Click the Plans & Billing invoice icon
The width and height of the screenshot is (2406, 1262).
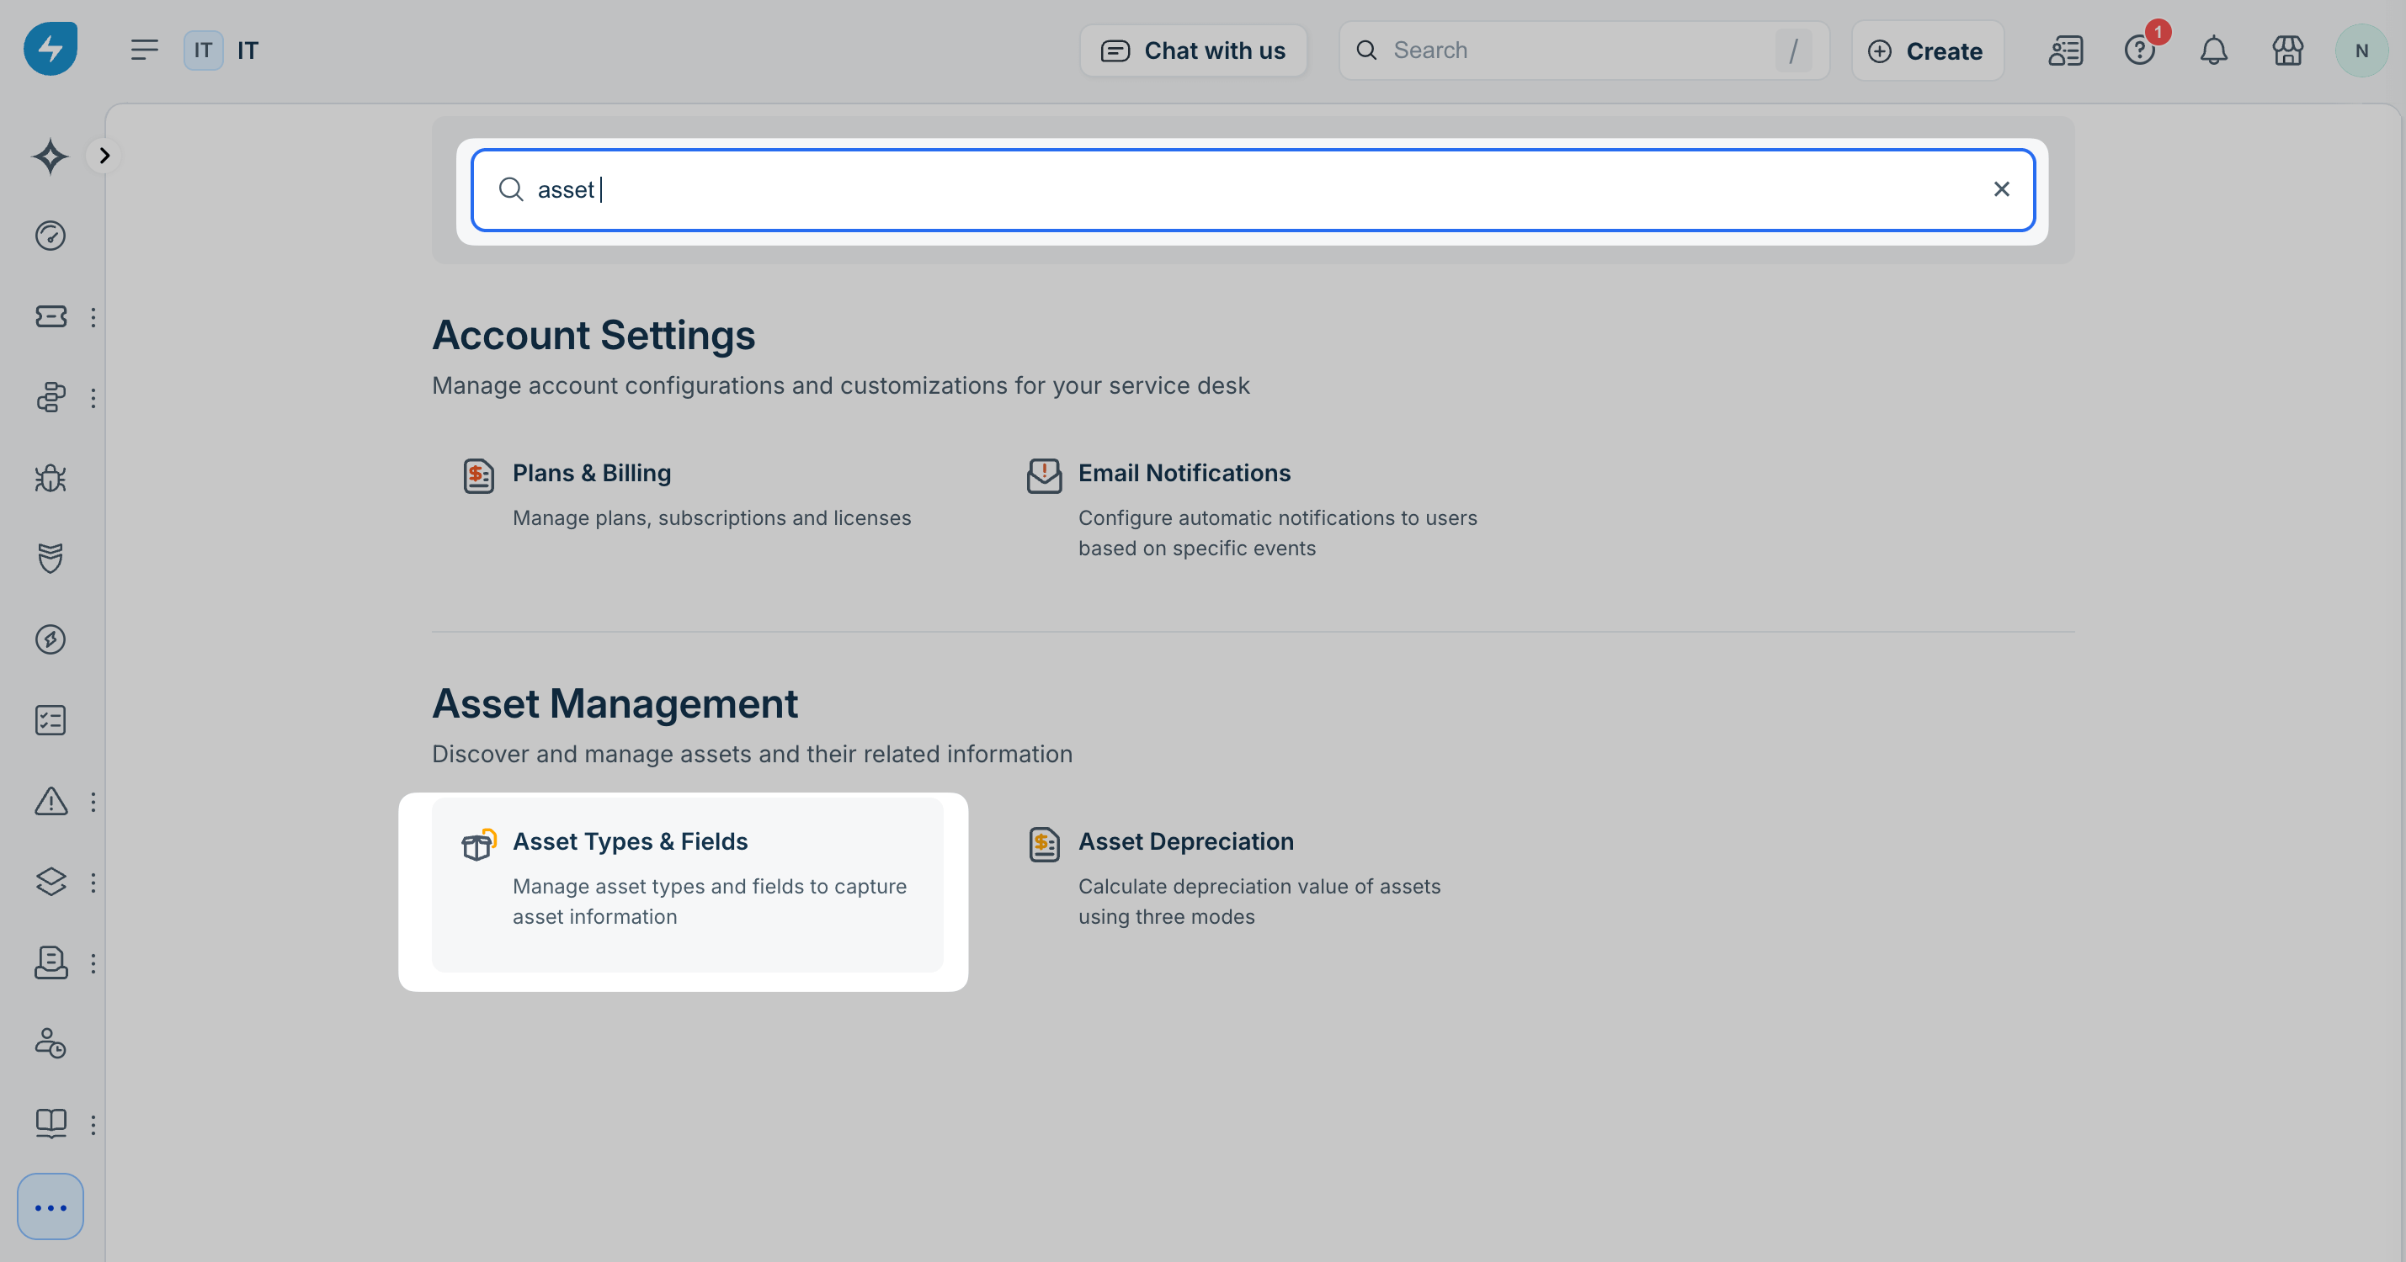[x=478, y=476]
